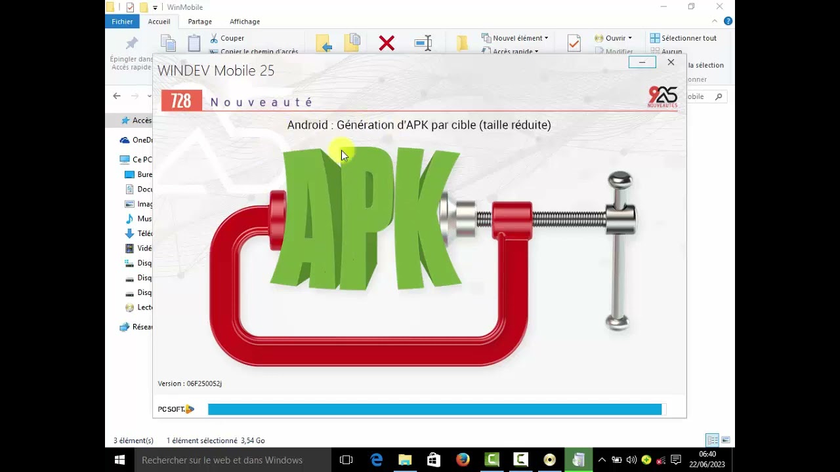Open the quick access toolbar customize arrow
Viewport: 840px width, 472px height.
(x=155, y=7)
